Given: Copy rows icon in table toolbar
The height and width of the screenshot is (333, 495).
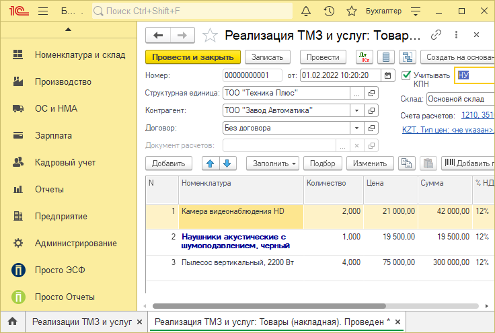Looking at the screenshot, I should tap(407, 163).
